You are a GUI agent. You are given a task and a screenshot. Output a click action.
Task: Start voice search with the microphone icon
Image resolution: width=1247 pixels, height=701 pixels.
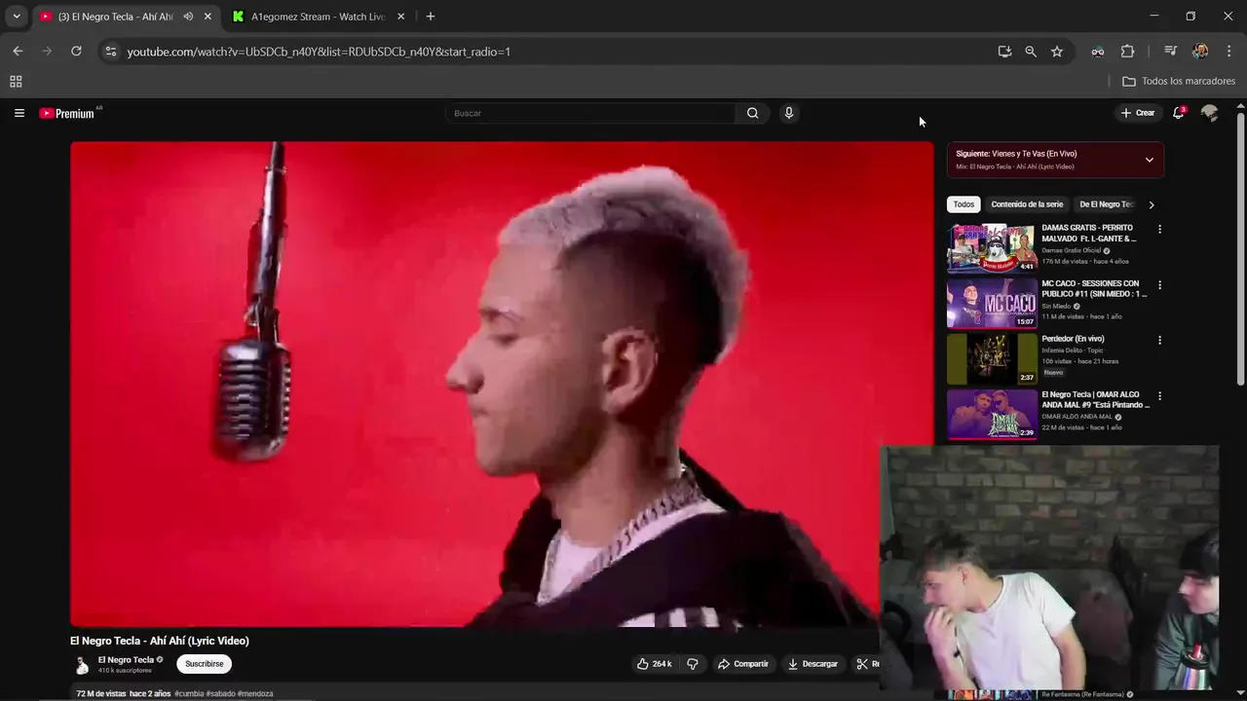coord(789,113)
